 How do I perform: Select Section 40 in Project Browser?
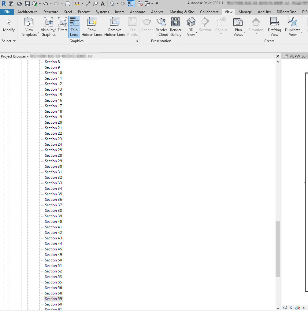[x=53, y=222]
